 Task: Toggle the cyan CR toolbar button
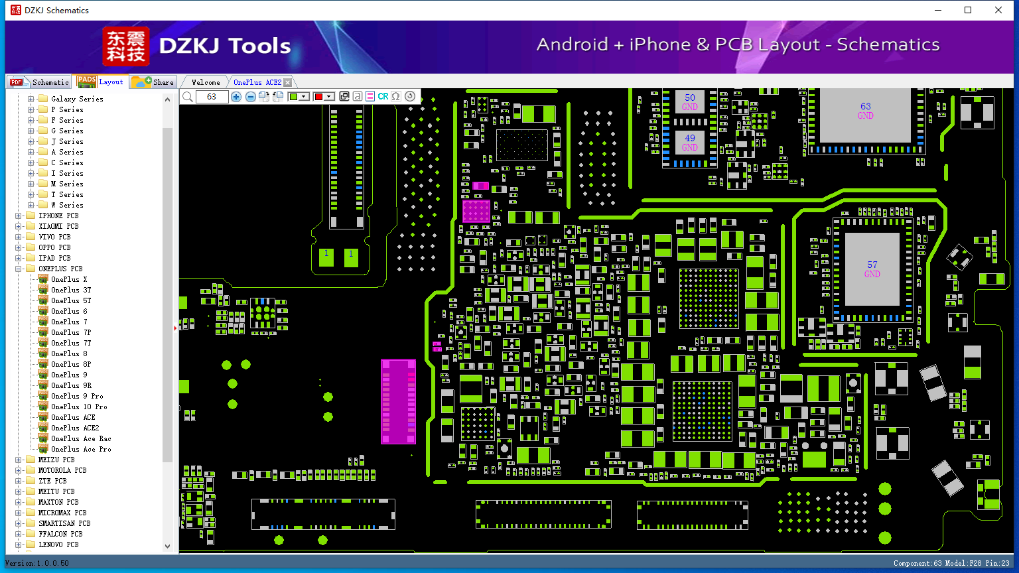383,97
